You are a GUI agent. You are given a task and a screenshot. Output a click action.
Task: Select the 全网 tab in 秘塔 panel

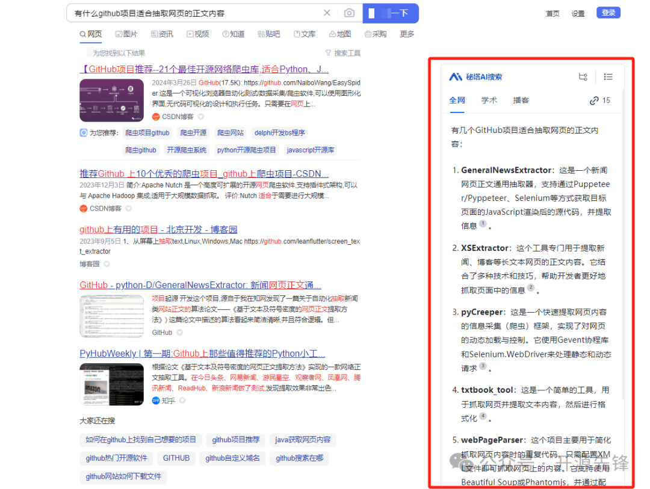click(x=457, y=100)
